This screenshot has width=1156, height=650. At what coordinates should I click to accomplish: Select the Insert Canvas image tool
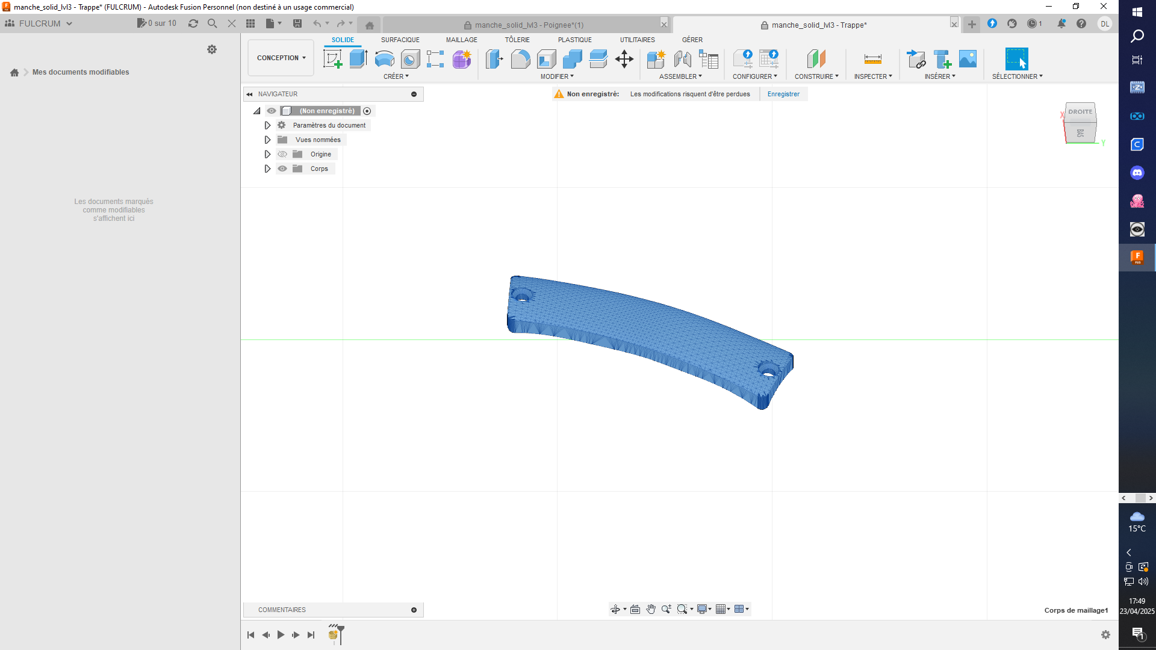968,59
